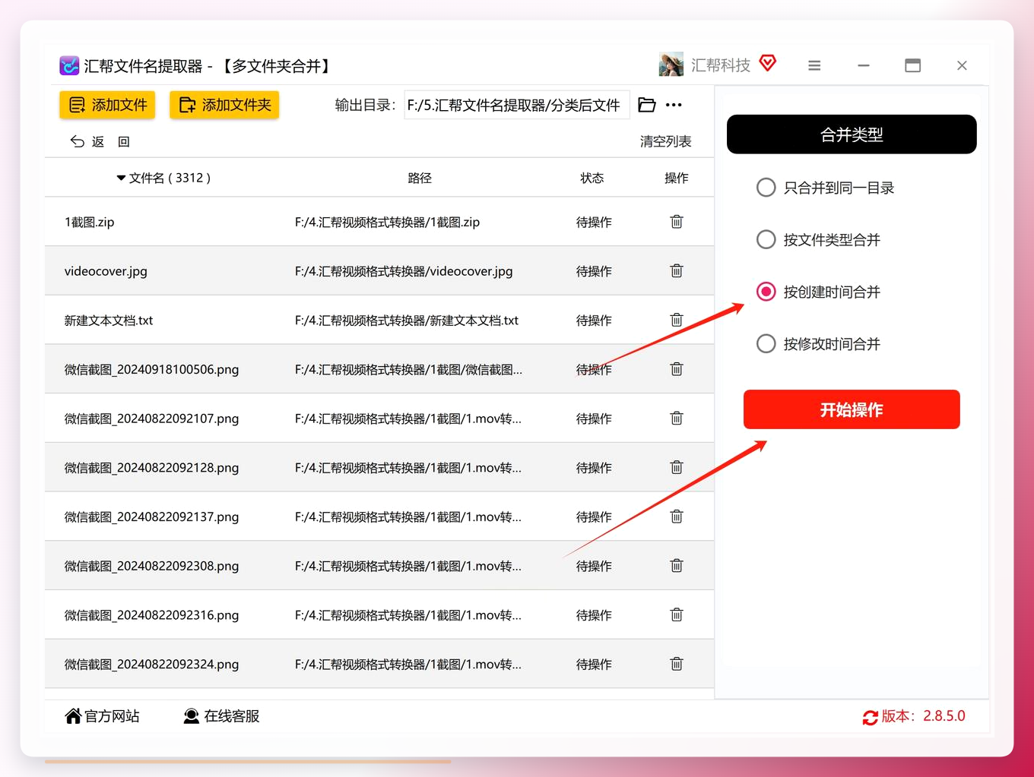Toggle the 文件名 column sort arrow
The height and width of the screenshot is (777, 1034).
click(121, 178)
